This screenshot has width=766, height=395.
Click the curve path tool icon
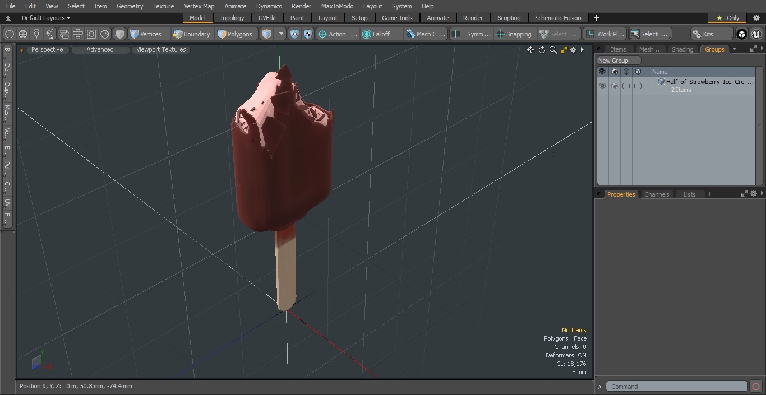pyautogui.click(x=50, y=34)
